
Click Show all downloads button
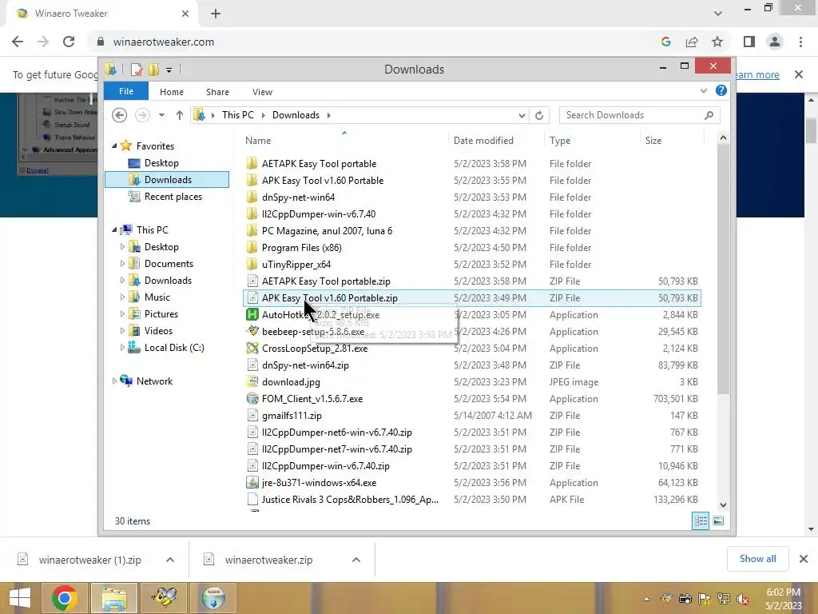[757, 559]
